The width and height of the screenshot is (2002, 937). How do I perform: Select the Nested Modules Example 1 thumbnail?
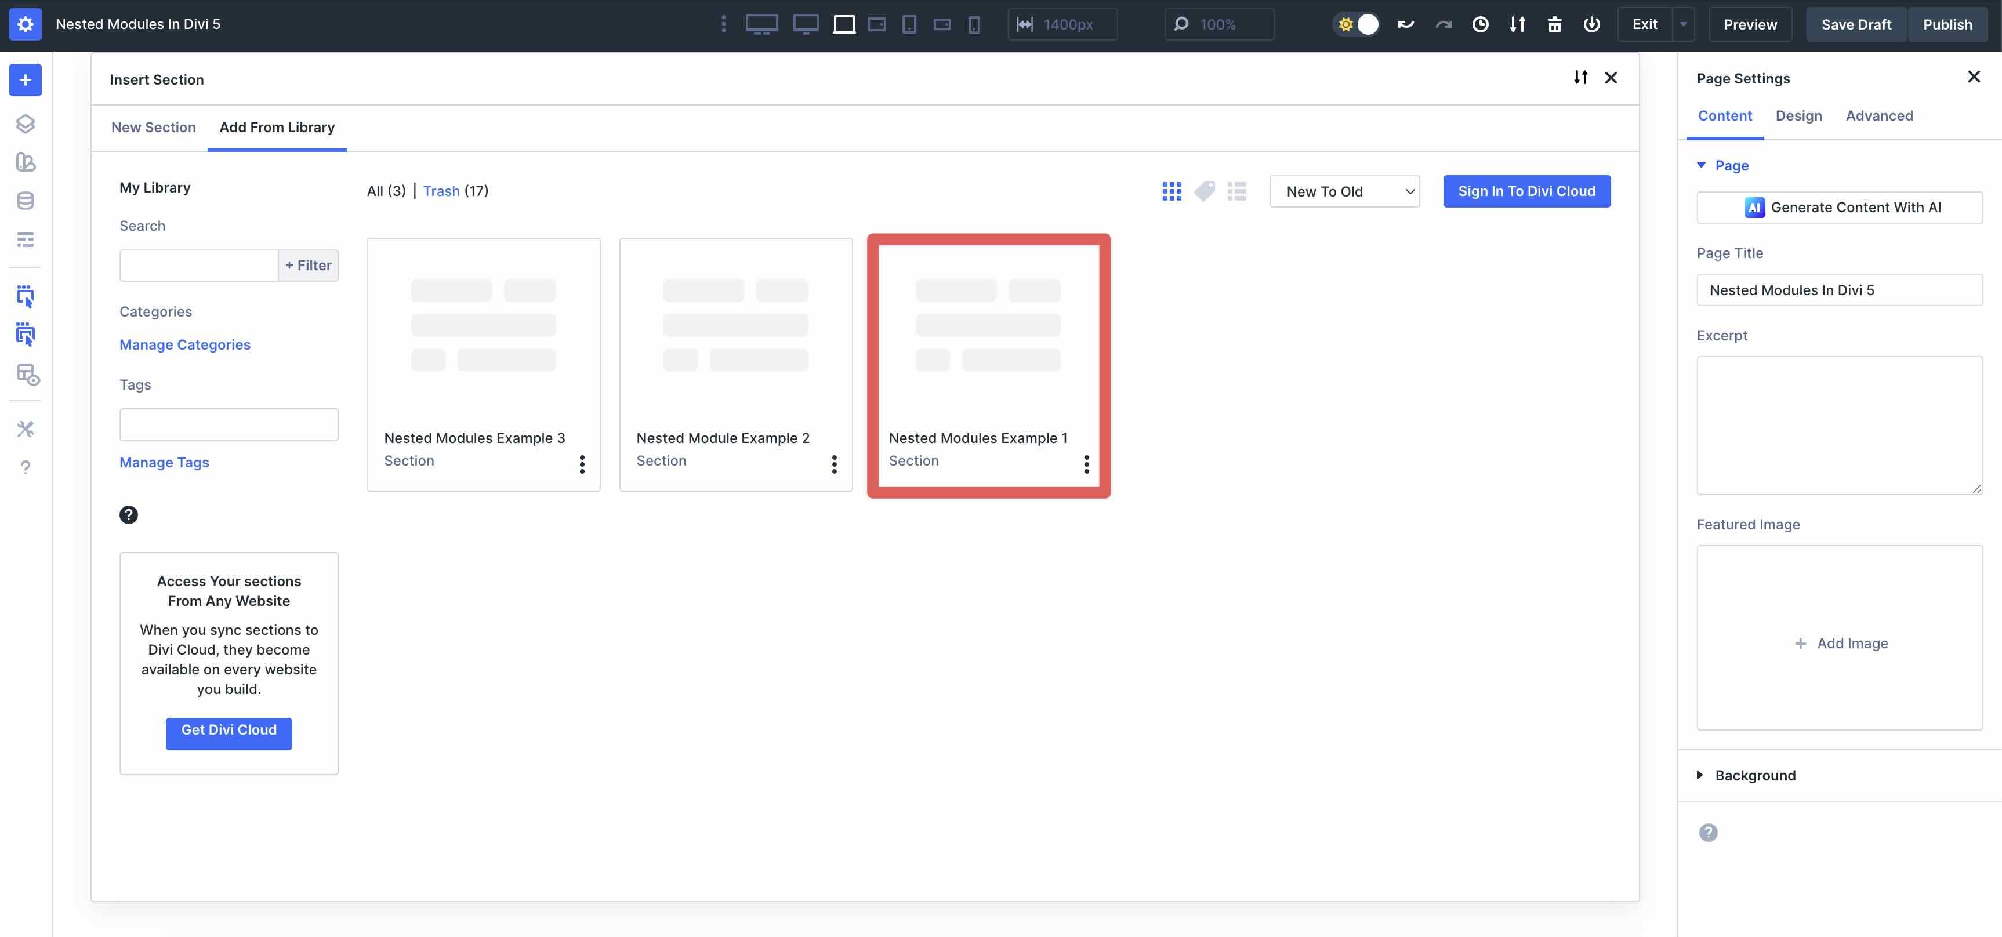tap(988, 342)
